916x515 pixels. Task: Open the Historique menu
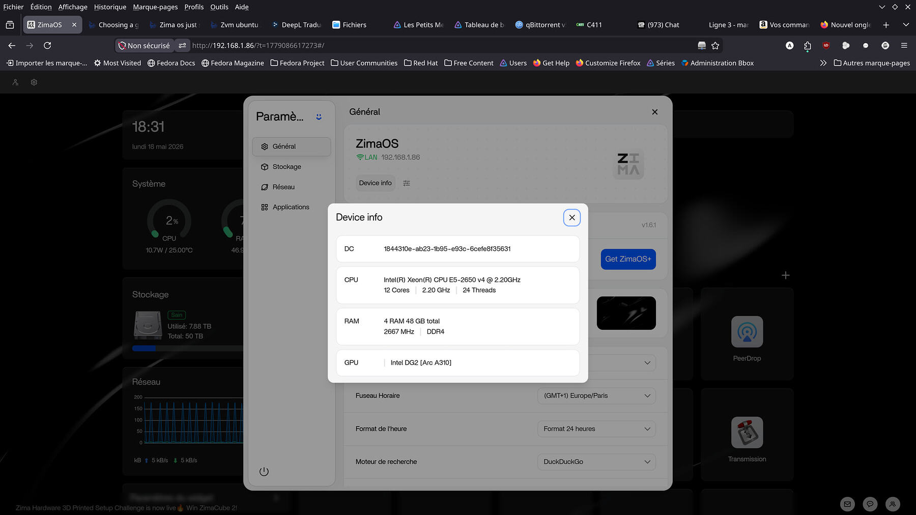click(x=110, y=7)
